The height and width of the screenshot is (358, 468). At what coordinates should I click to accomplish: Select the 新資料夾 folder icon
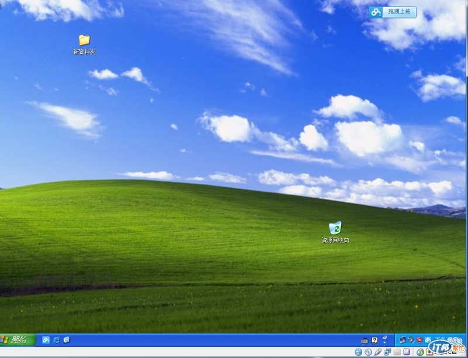tap(84, 44)
